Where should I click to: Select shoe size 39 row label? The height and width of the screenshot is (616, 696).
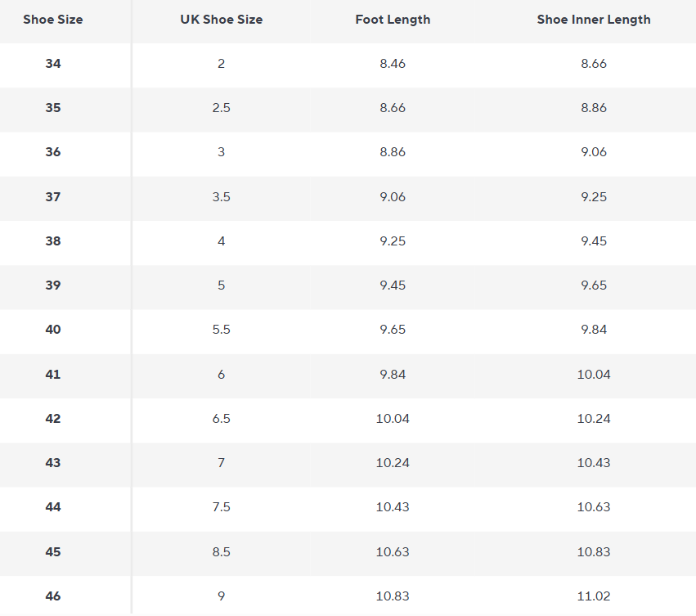point(53,286)
